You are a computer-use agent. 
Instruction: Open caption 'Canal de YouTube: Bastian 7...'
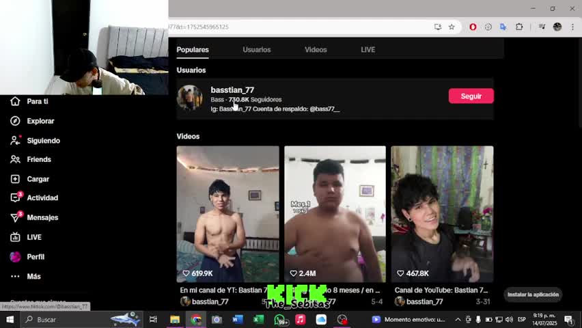click(441, 290)
